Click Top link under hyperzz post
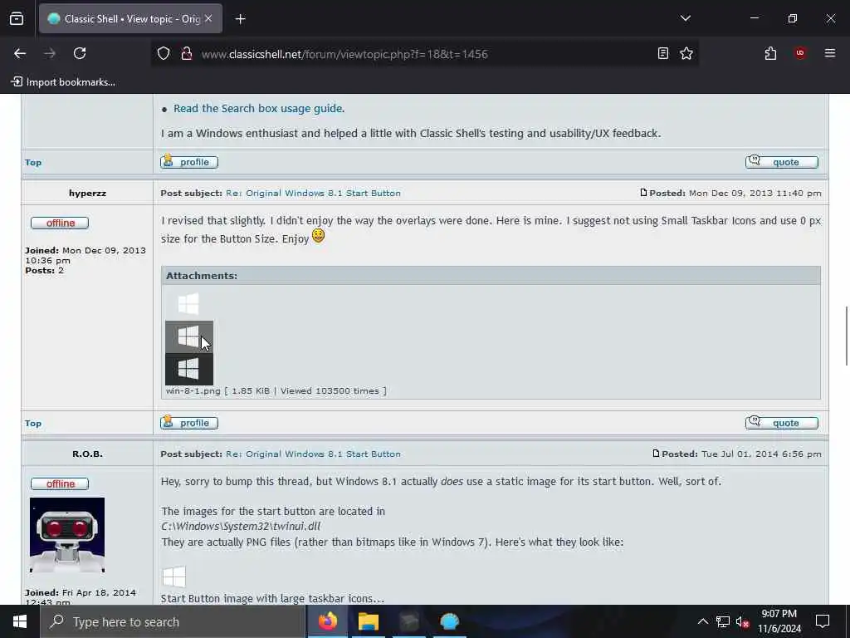The height and width of the screenshot is (638, 850). [x=33, y=423]
